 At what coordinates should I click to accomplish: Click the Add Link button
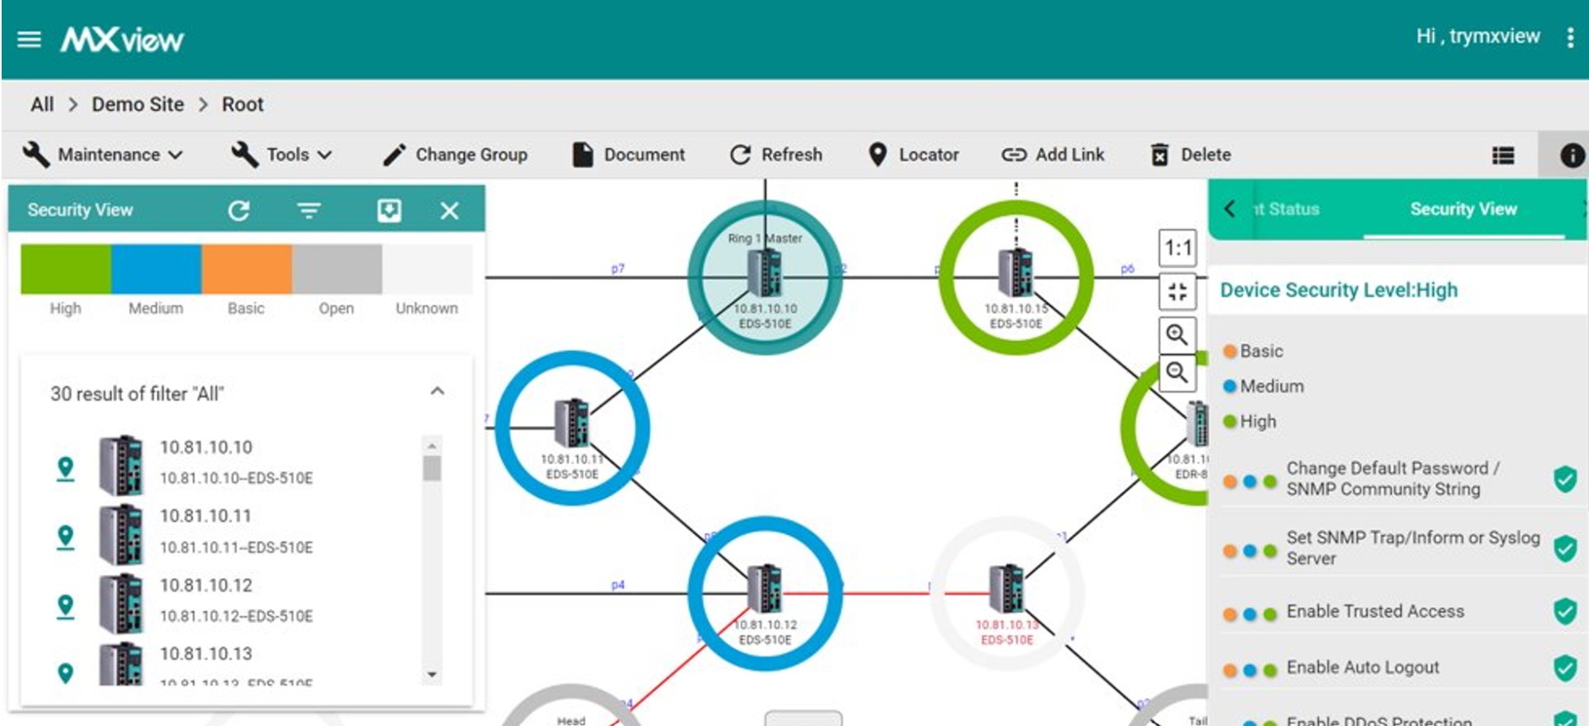pos(1053,155)
